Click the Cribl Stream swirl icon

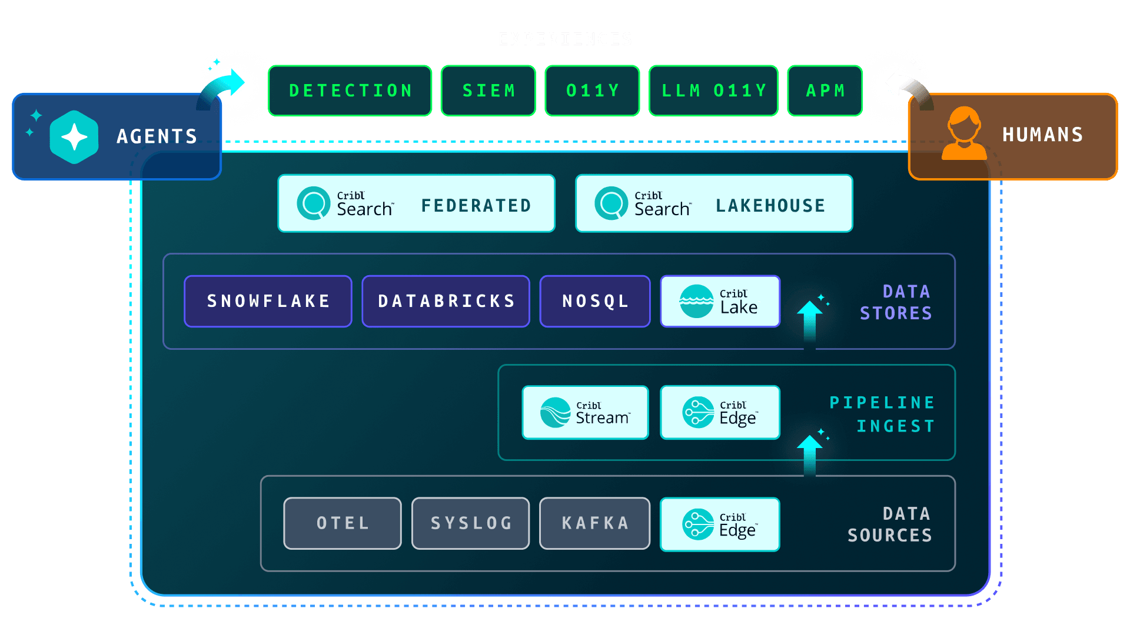pyautogui.click(x=556, y=412)
